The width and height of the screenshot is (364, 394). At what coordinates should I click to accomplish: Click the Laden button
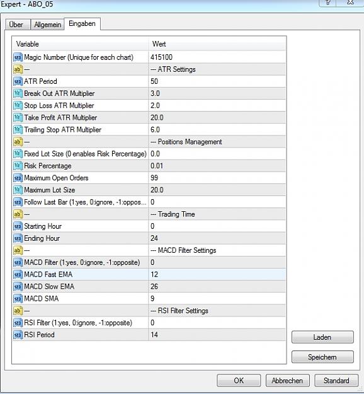[322, 337]
